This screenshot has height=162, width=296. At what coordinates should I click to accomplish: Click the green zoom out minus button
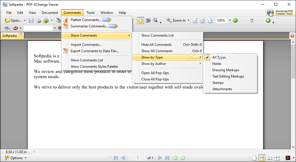coord(235,20)
